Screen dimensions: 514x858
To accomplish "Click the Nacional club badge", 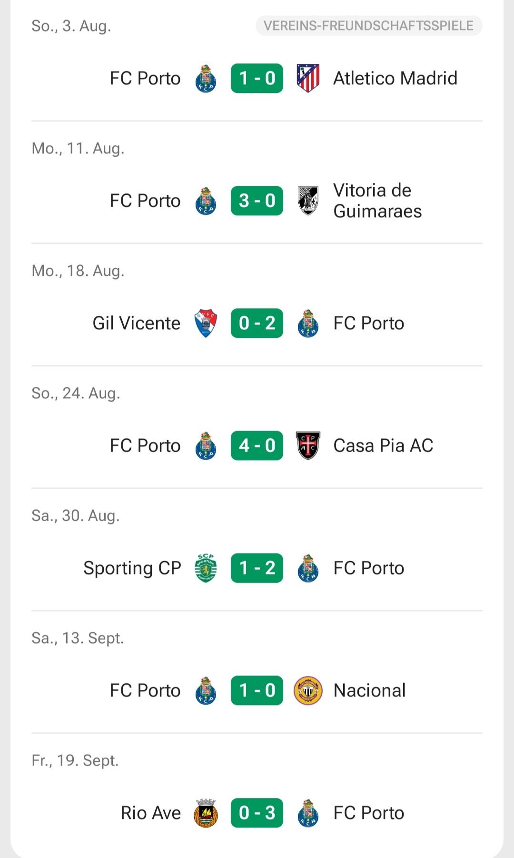I will 308,690.
